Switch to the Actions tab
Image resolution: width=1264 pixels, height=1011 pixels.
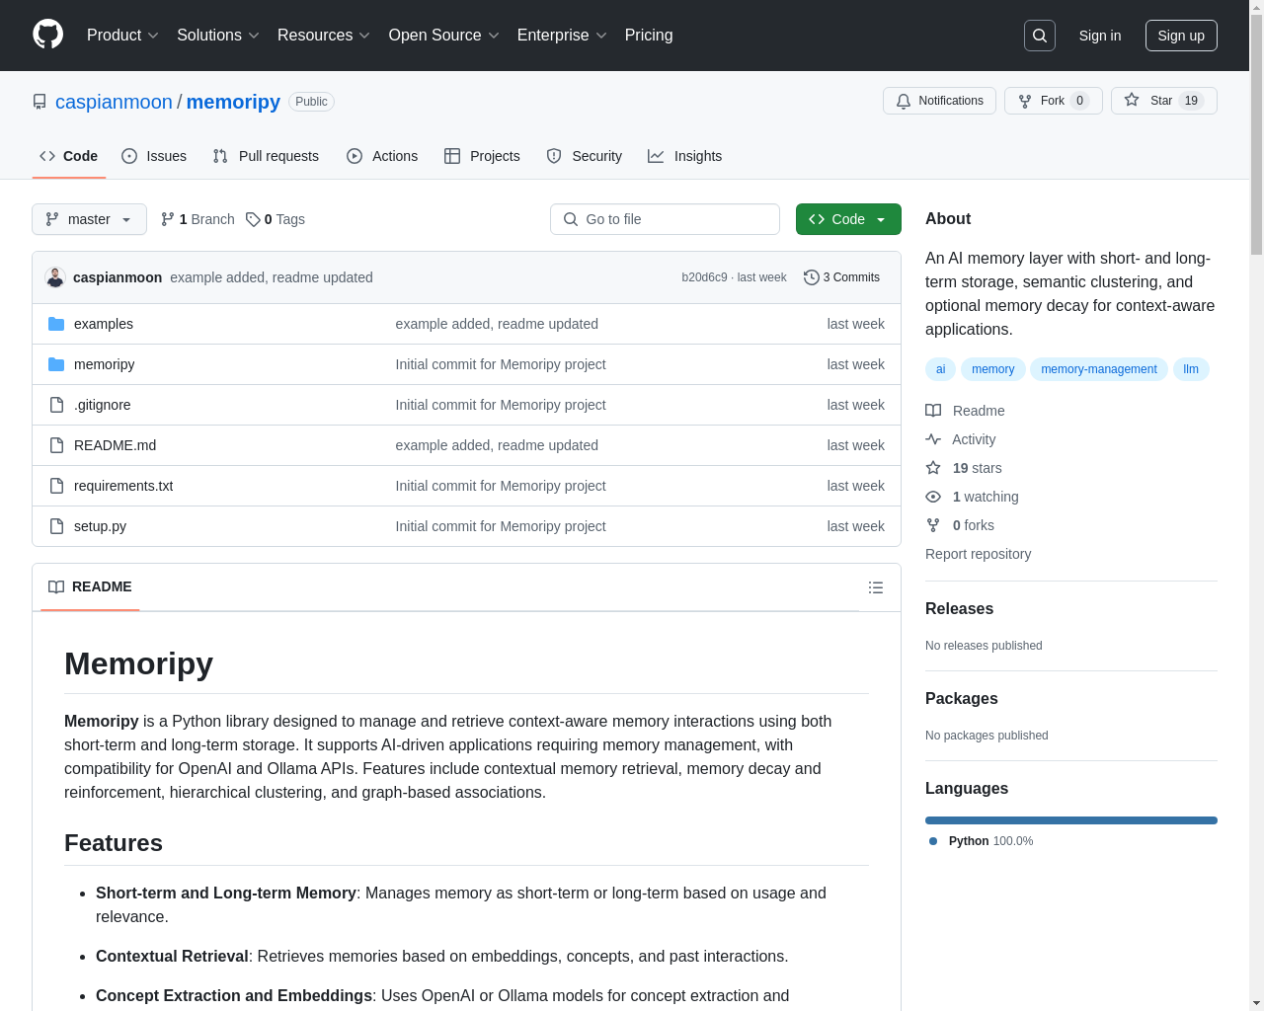click(382, 156)
